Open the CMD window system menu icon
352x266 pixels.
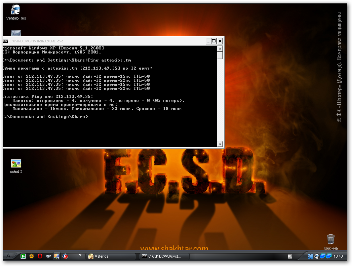[x=5, y=41]
